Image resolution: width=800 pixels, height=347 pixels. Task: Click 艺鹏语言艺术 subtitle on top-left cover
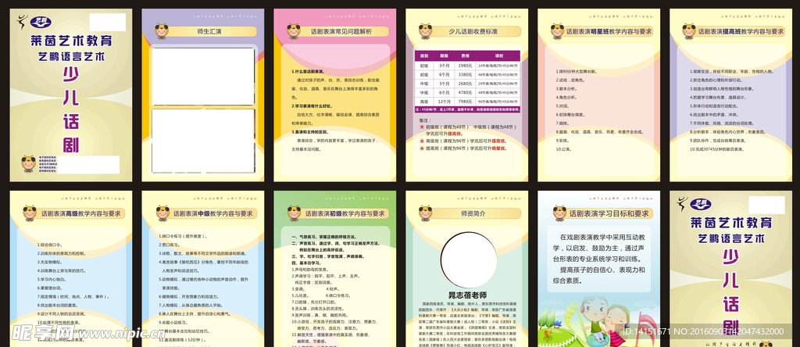[x=71, y=56]
